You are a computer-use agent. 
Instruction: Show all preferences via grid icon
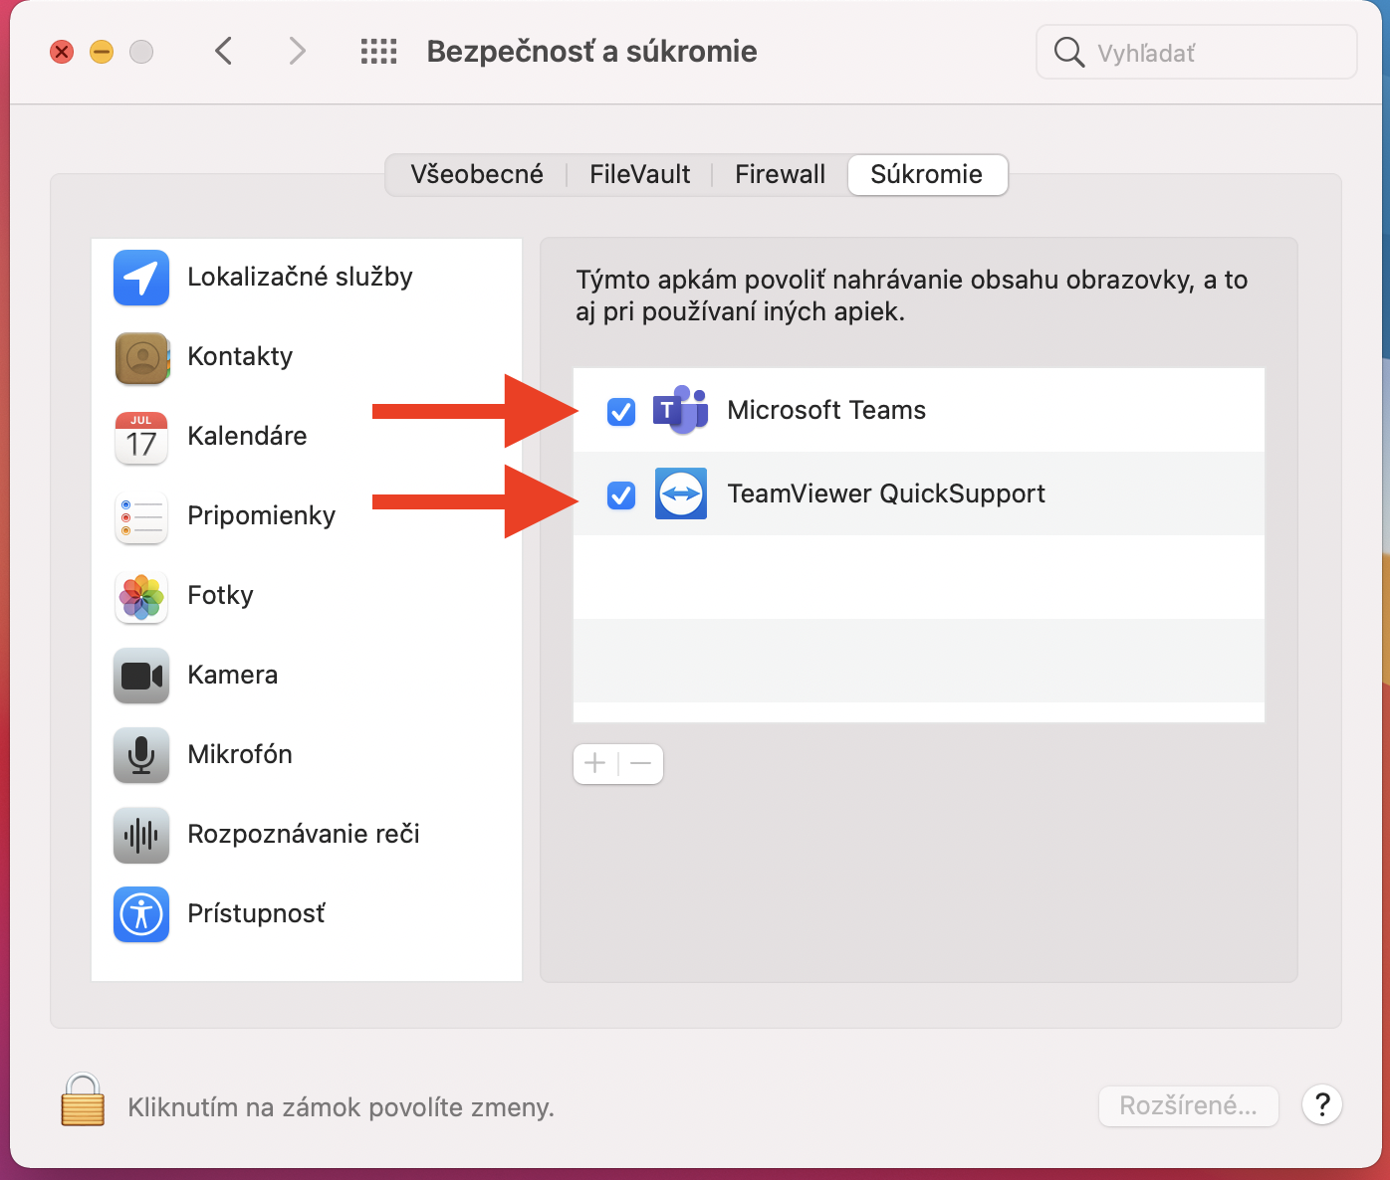tap(378, 52)
